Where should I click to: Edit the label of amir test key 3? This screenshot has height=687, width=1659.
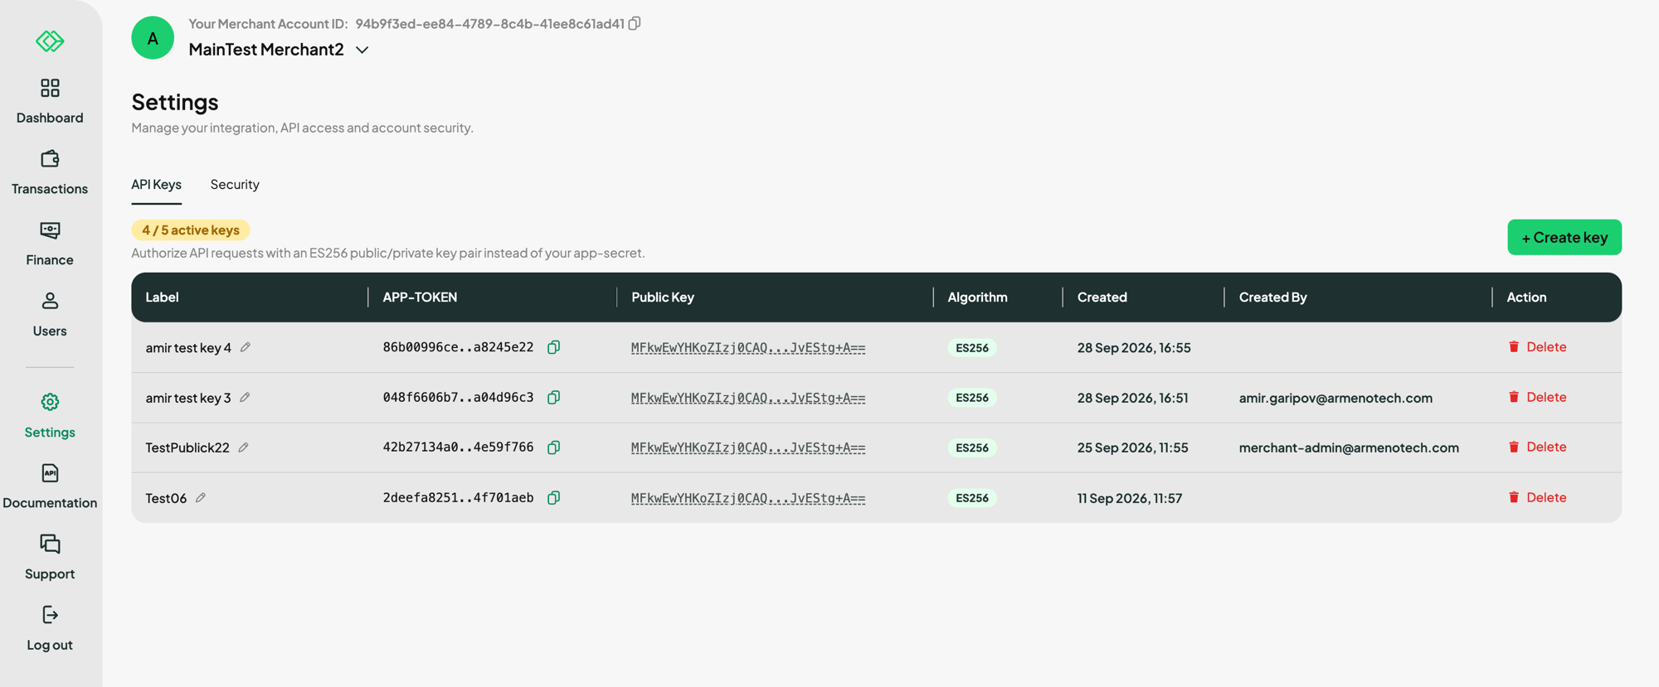pyautogui.click(x=245, y=398)
